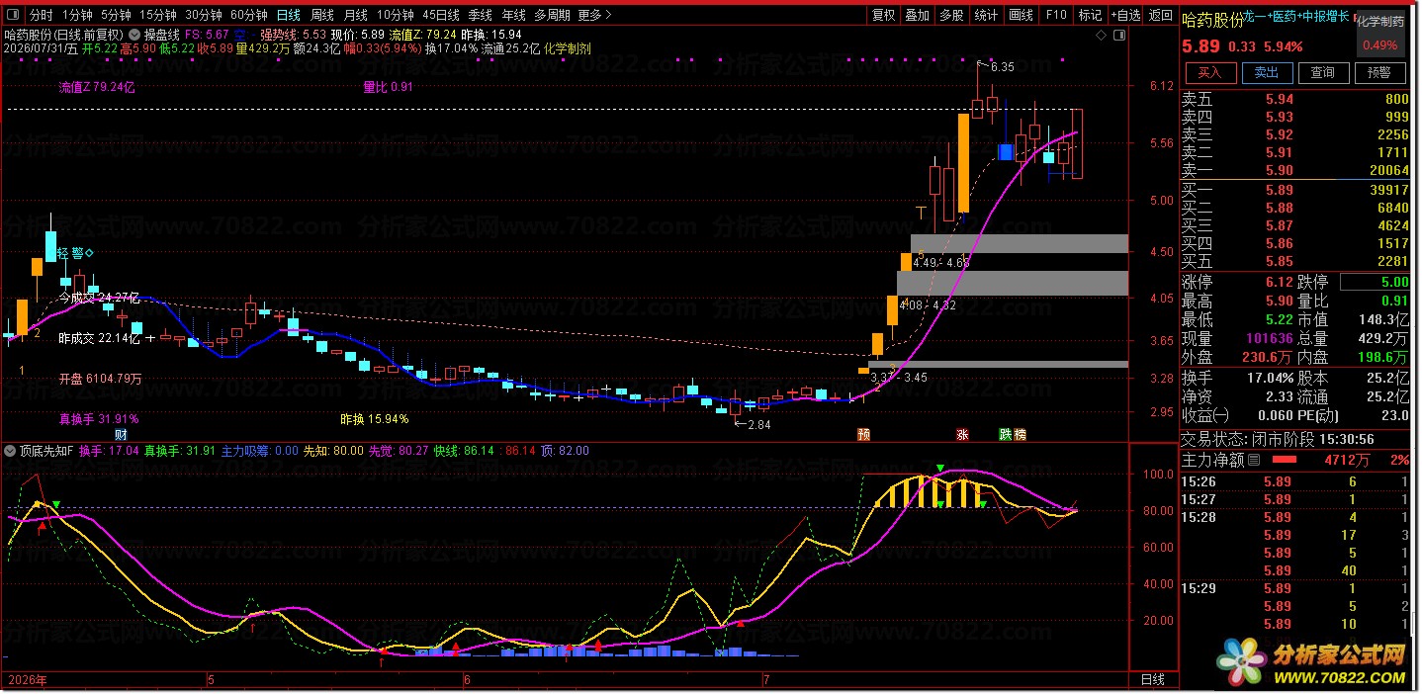
Task: Open the 统计 tool
Action: [x=986, y=15]
